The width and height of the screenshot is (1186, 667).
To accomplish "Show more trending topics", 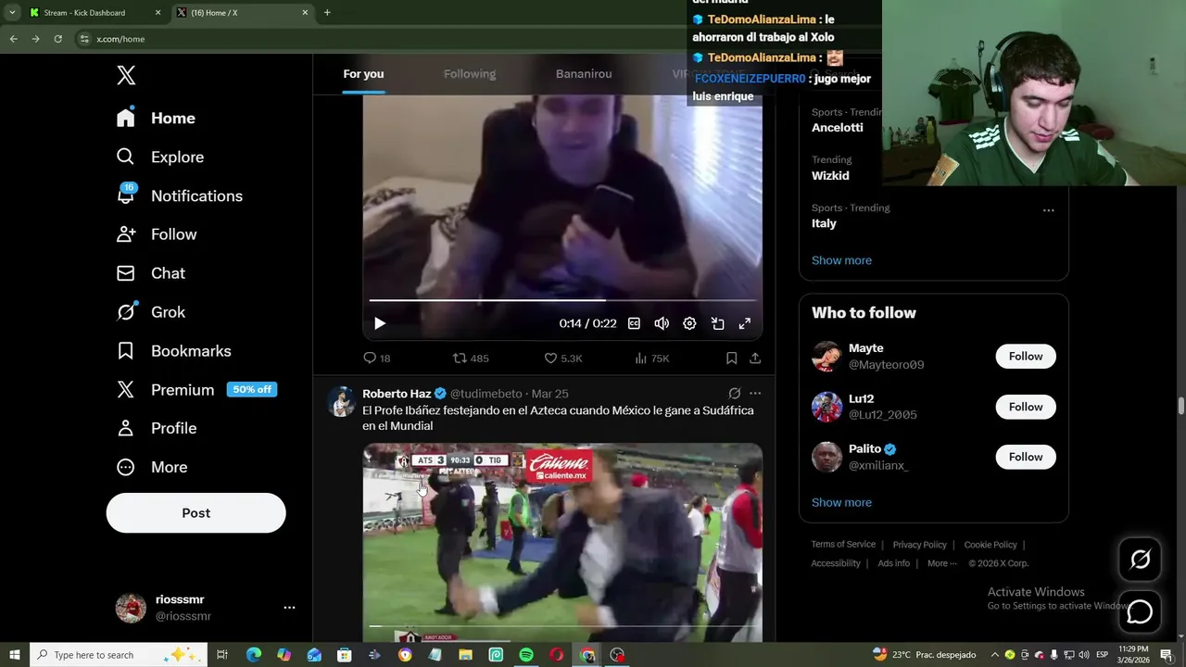I will (841, 260).
